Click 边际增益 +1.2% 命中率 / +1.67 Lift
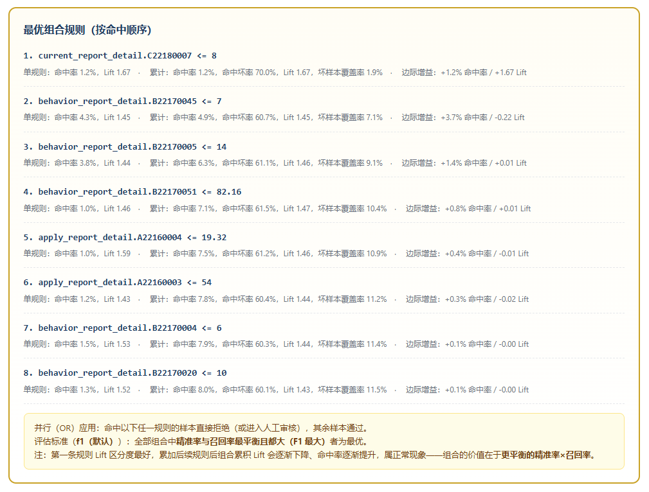The image size is (649, 492). 464,73
